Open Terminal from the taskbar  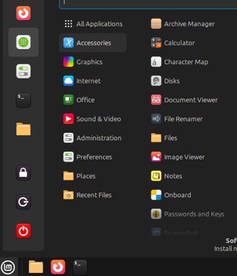tap(80, 267)
